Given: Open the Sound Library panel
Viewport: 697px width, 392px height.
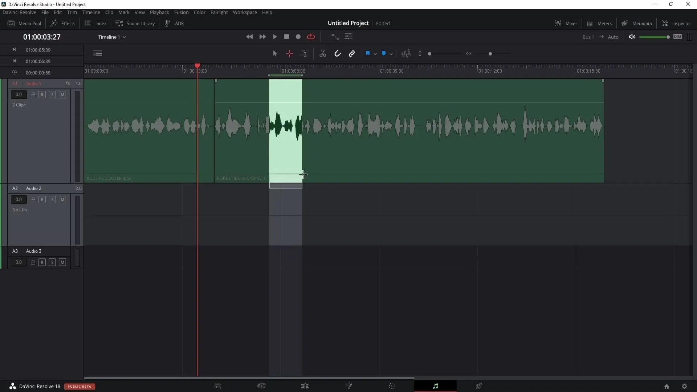Looking at the screenshot, I should (x=135, y=23).
